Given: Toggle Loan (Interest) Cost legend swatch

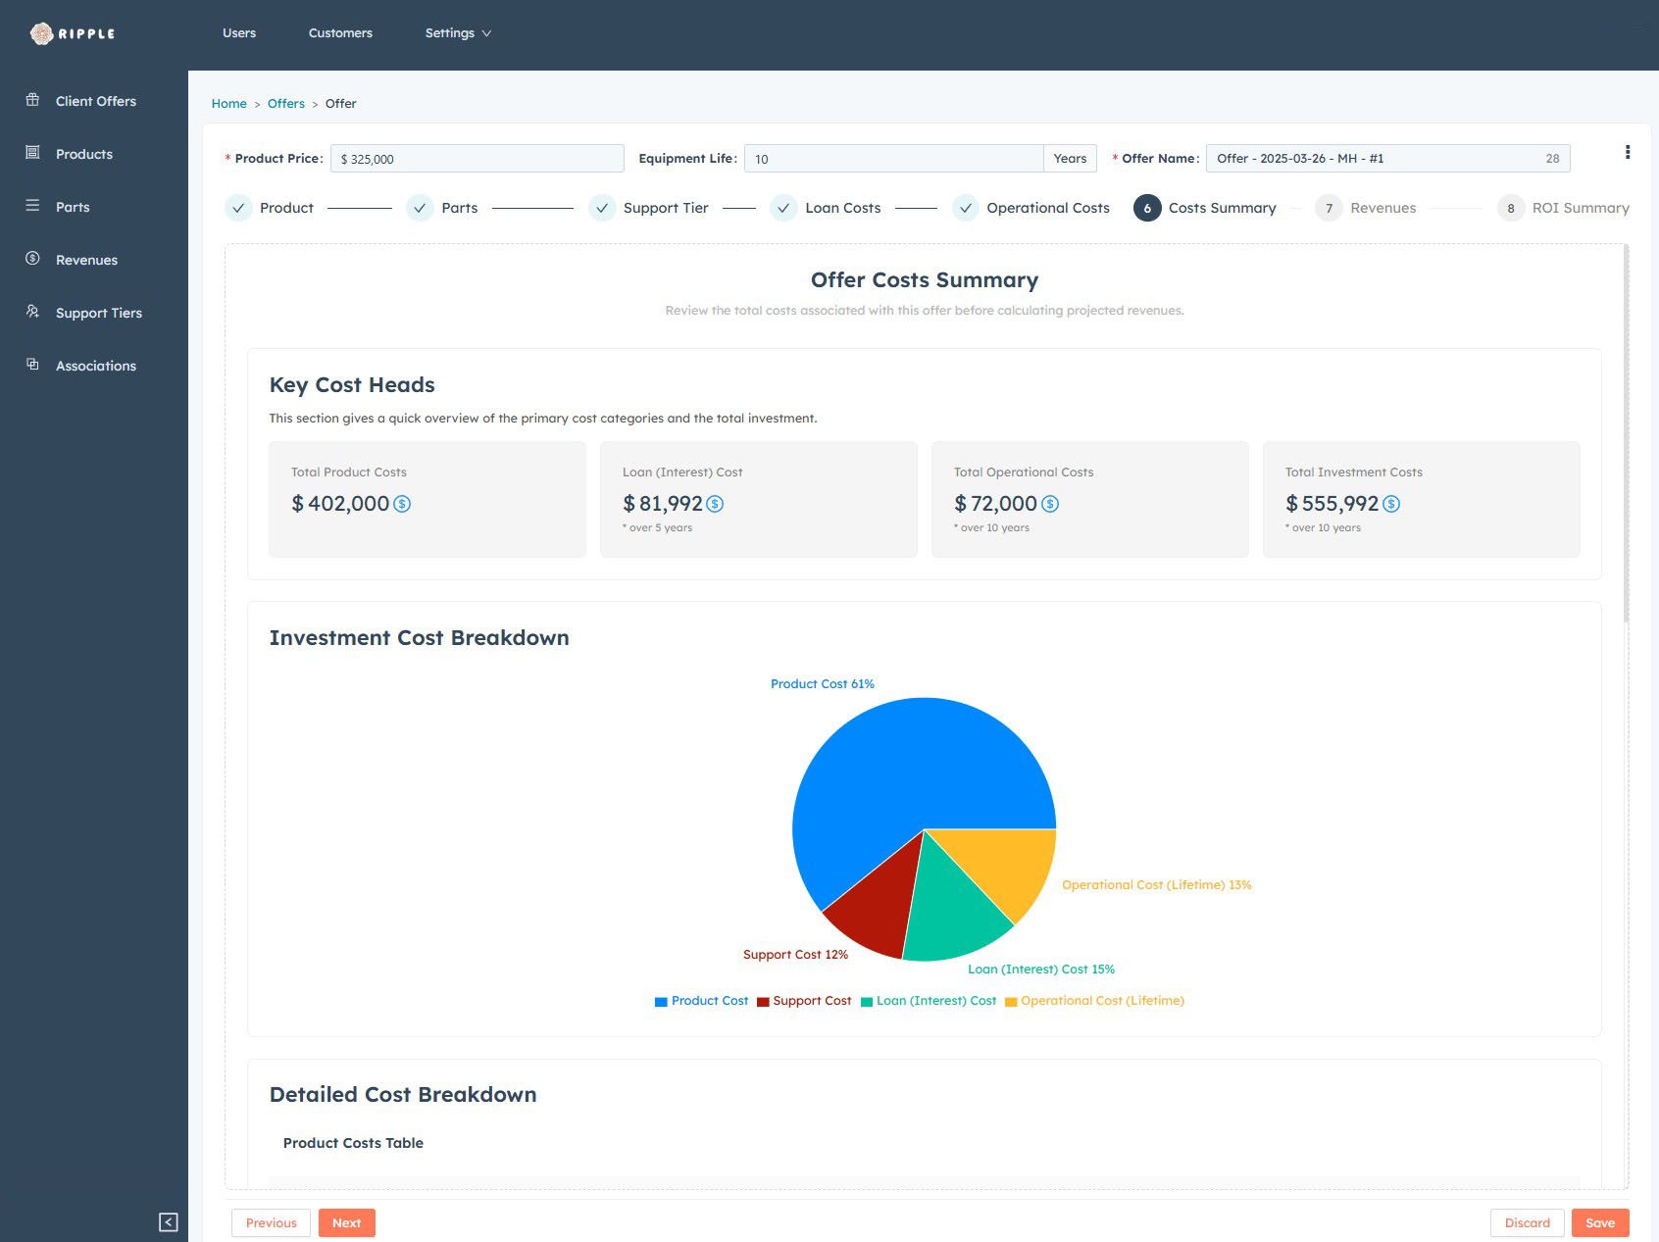Looking at the screenshot, I should click(867, 1002).
